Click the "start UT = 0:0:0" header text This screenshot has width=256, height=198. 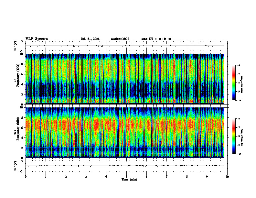coord(156,39)
